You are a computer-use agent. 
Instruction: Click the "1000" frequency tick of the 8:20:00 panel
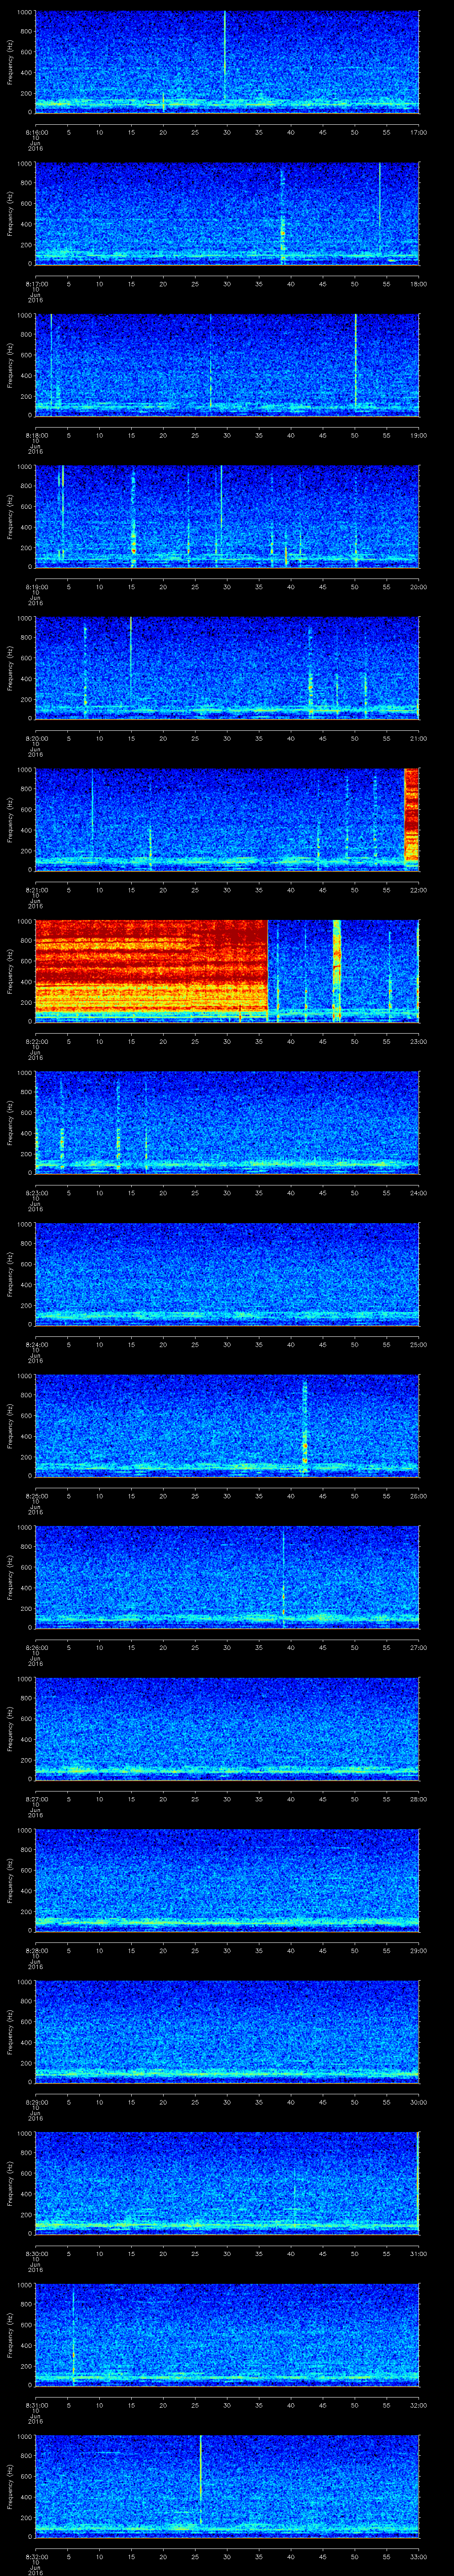(25, 619)
